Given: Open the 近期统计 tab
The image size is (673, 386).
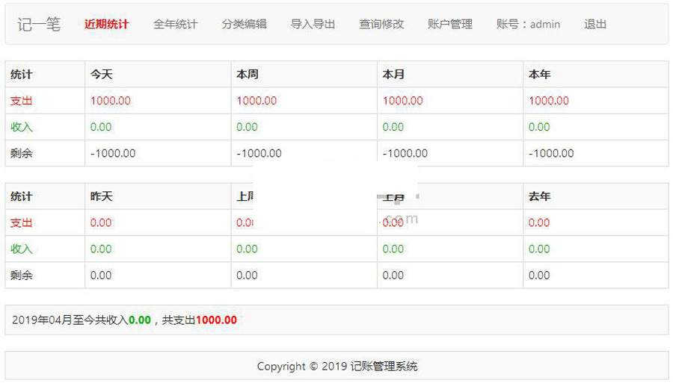Looking at the screenshot, I should (106, 24).
